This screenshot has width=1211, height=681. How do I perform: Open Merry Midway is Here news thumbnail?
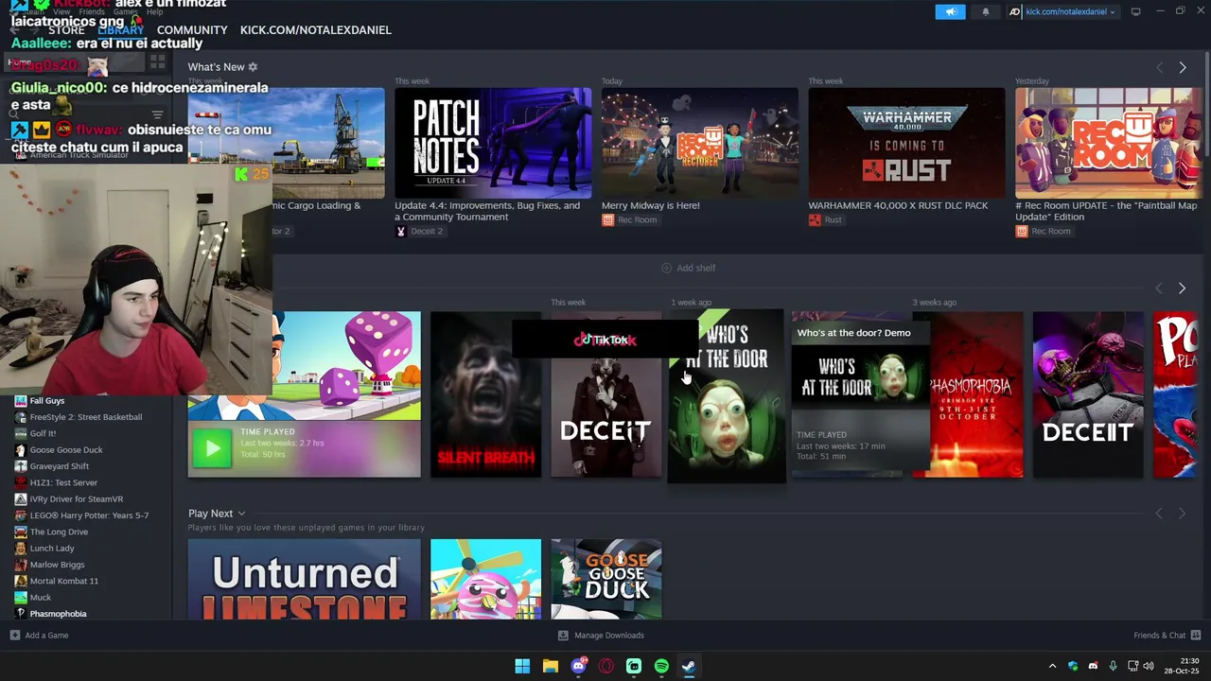click(699, 144)
